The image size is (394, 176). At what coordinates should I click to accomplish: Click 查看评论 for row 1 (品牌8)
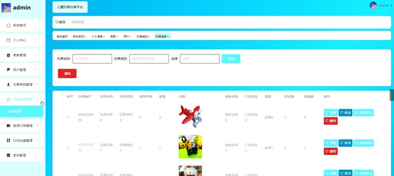point(364,113)
